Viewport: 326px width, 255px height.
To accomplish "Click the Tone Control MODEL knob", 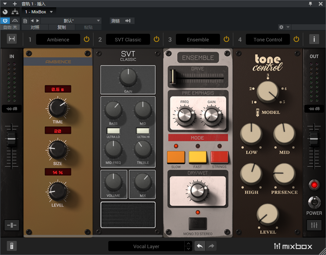I will (268, 92).
